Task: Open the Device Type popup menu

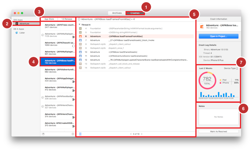Action: [x=231, y=68]
